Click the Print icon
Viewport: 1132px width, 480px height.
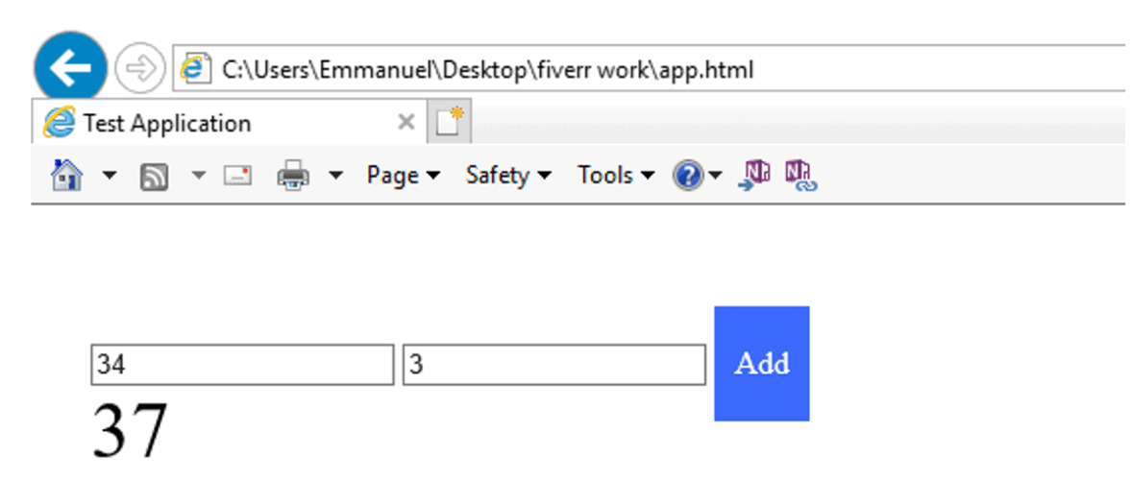pos(294,176)
